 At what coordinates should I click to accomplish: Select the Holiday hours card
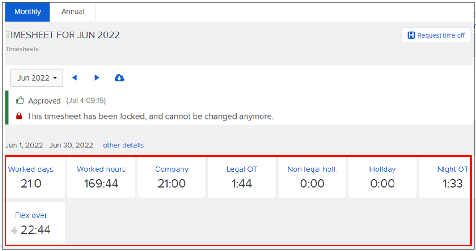pos(382,177)
